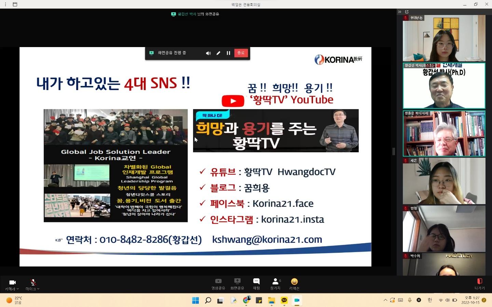Viewport: 492px width, 307px height.
Task: Click the YouTube logo on the slide
Action: (233, 101)
